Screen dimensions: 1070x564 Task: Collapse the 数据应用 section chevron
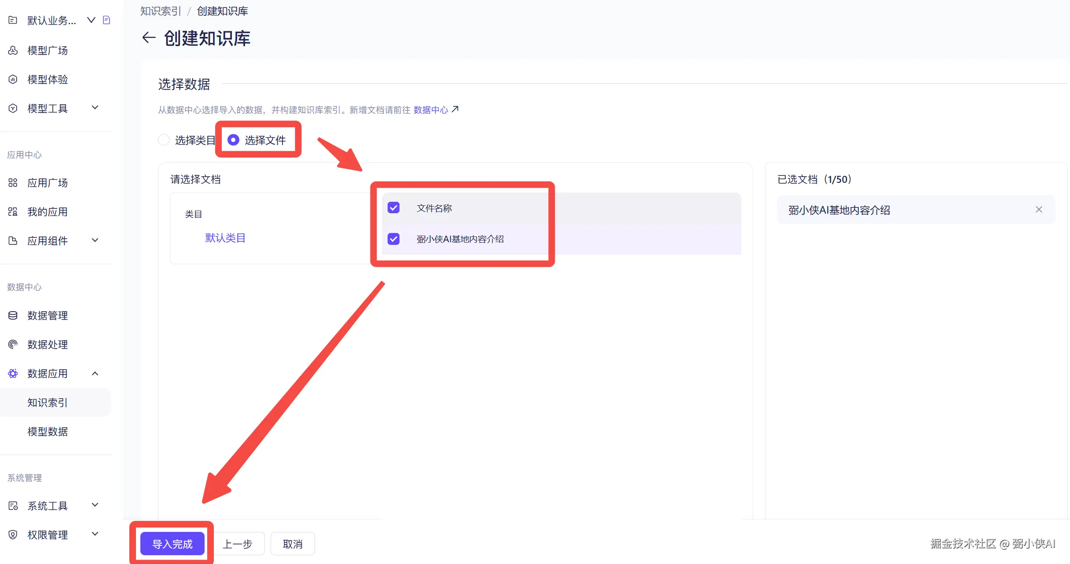click(95, 374)
